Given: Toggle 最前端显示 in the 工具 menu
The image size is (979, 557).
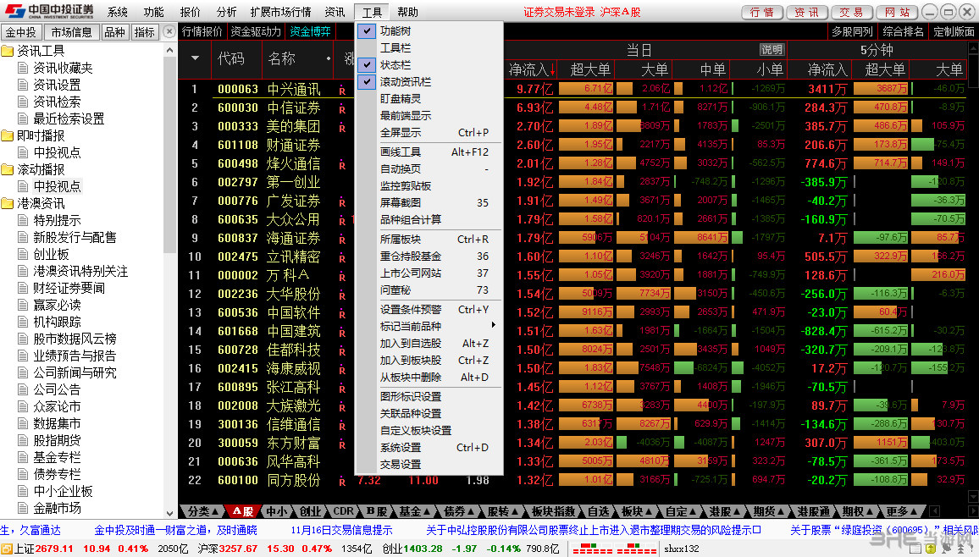Looking at the screenshot, I should point(429,115).
